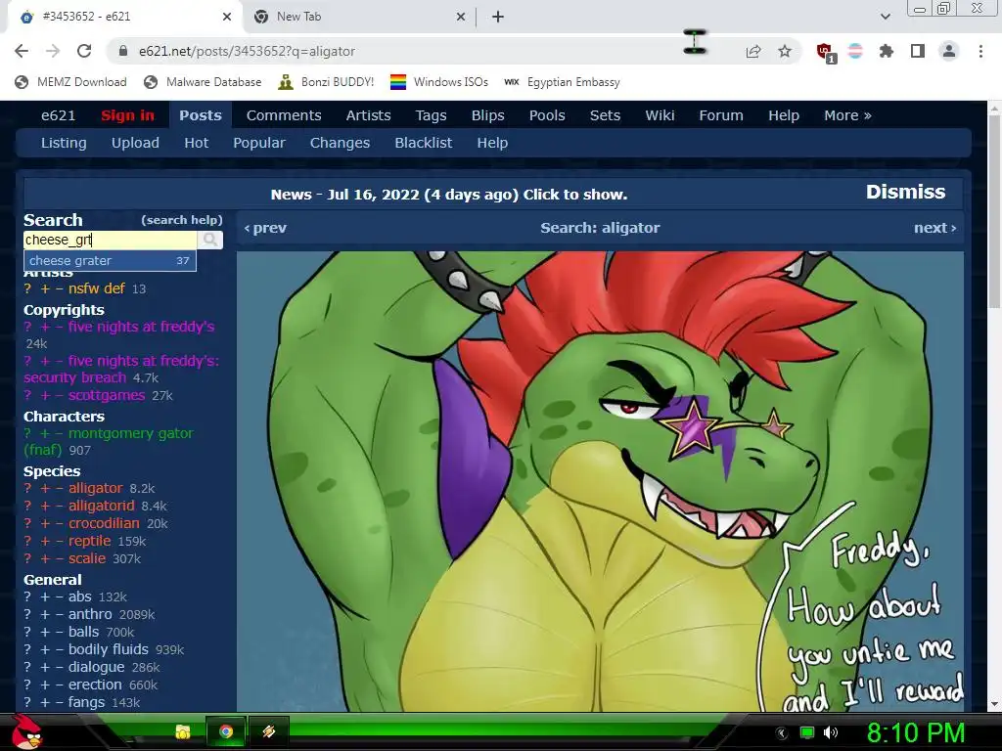Click the network monitor tray icon
This screenshot has width=1002, height=751.
point(807,732)
